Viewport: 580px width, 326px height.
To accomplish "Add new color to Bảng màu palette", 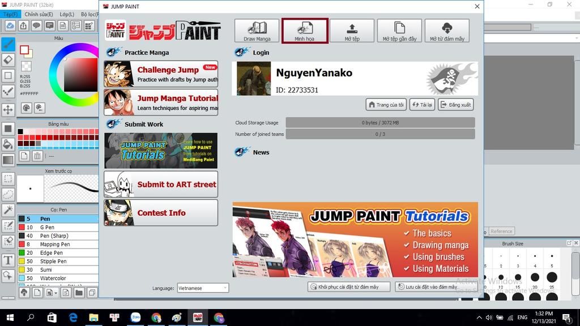I will tap(24, 156).
